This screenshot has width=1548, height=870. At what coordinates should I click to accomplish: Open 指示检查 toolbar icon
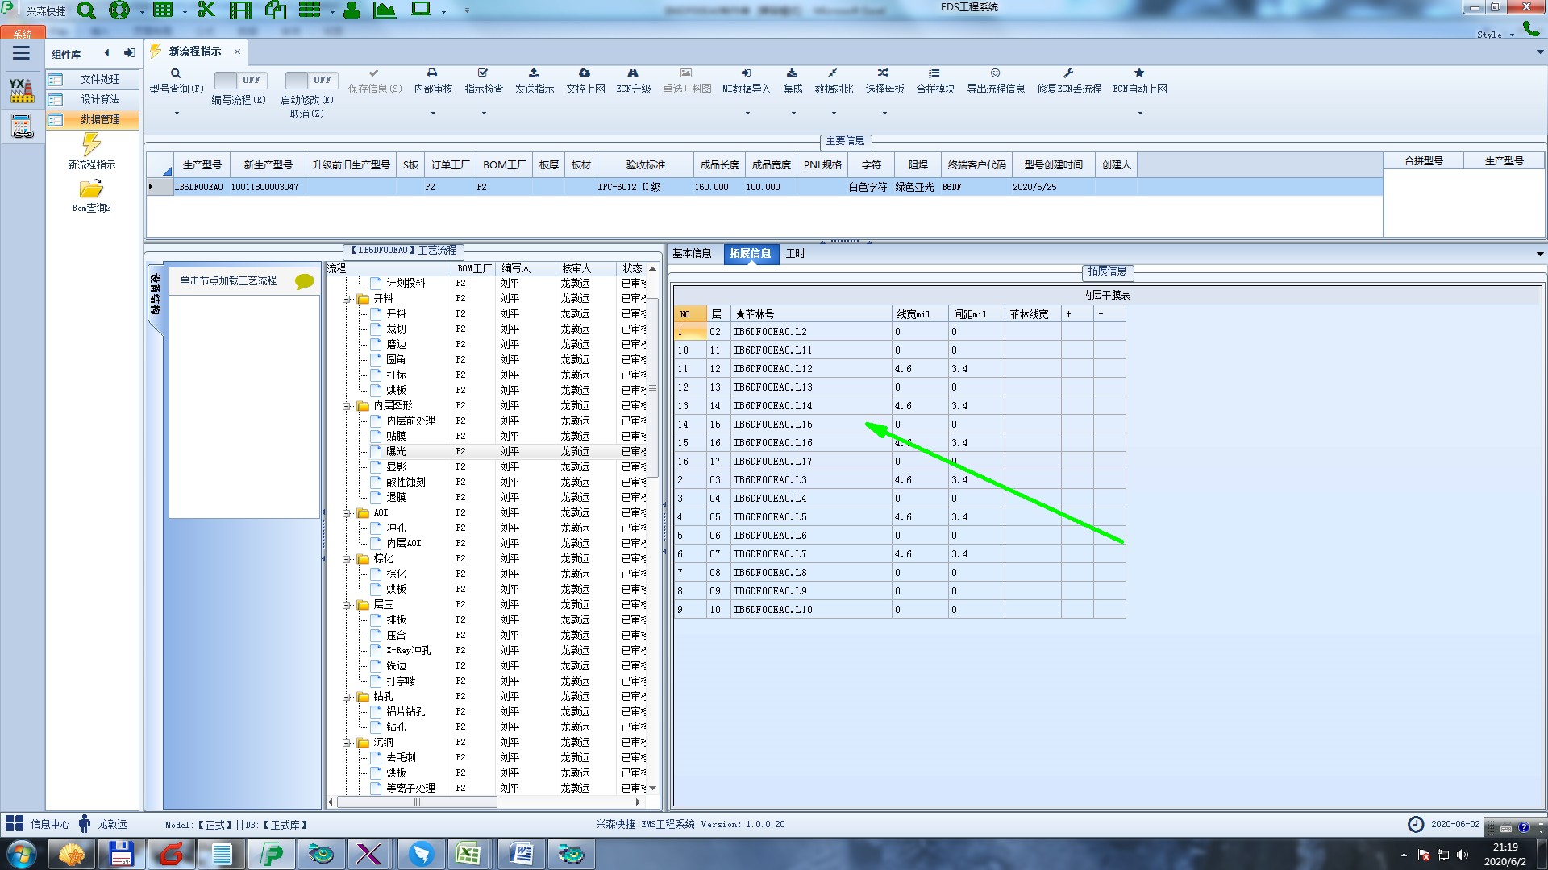coord(483,73)
